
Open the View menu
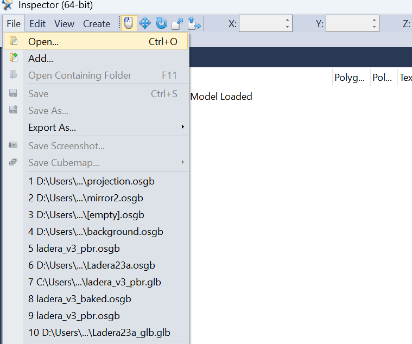65,24
